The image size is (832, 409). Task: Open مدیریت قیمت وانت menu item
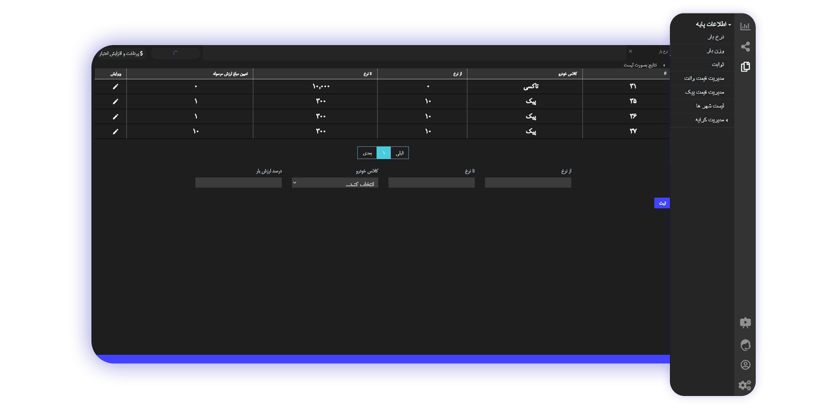coord(704,78)
